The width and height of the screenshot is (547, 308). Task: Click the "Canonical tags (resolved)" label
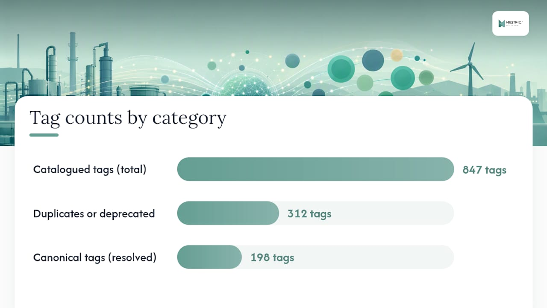95,258
